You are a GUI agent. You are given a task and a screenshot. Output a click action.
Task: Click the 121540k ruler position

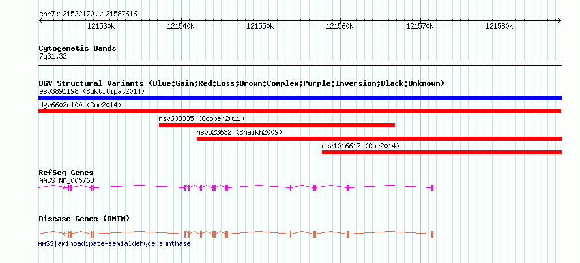(181, 26)
